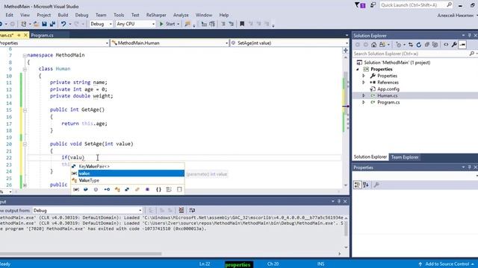This screenshot has width=478, height=268.
Task: Click the Solution Explorer Home icon
Action: [373, 45]
